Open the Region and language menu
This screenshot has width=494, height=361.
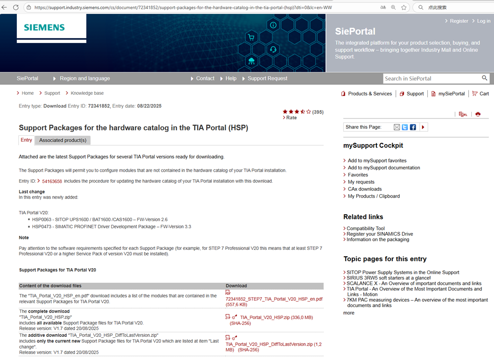85,79
